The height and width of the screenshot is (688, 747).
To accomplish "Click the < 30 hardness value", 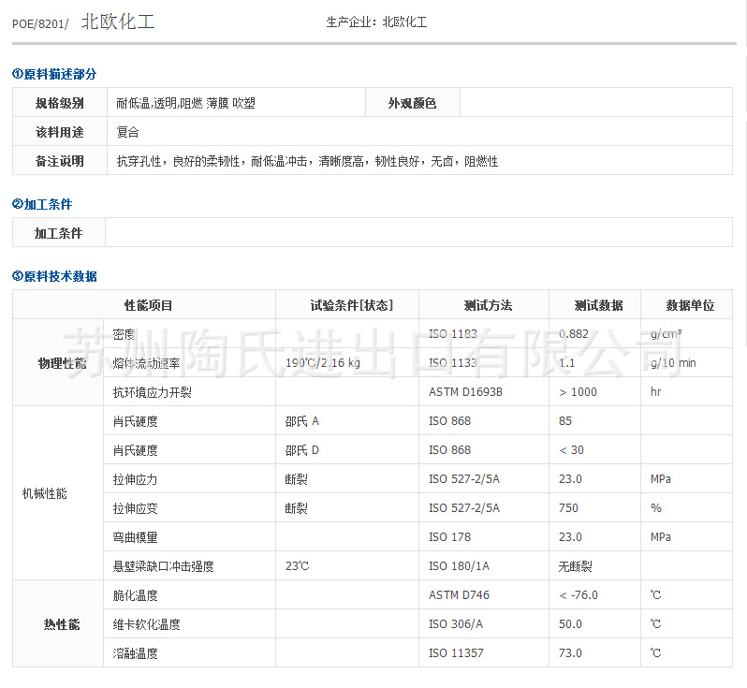I will 571,450.
